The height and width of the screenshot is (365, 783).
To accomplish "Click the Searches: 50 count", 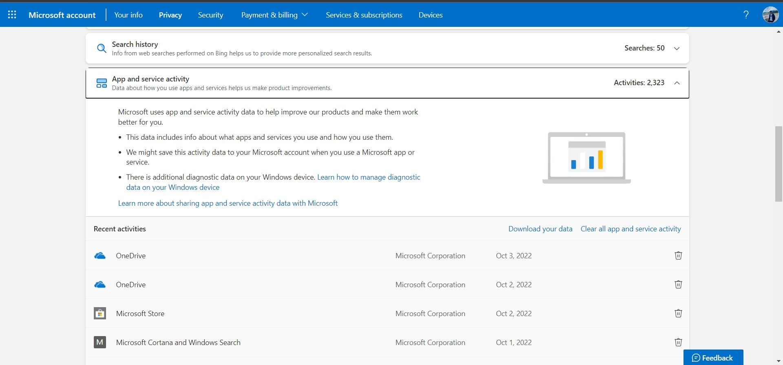I will coord(644,48).
